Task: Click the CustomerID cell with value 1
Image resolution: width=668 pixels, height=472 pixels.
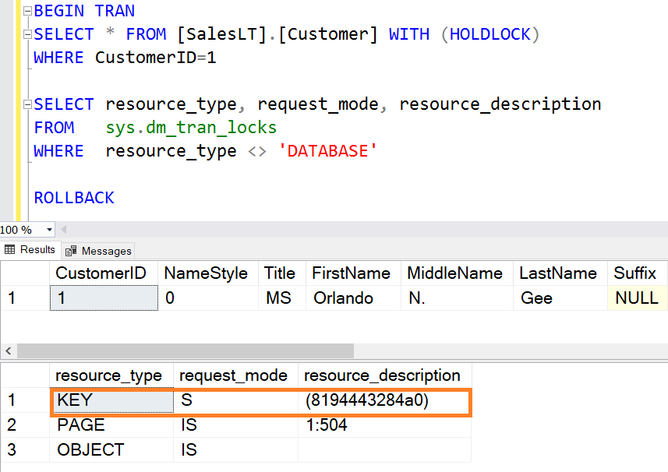Action: click(x=104, y=298)
